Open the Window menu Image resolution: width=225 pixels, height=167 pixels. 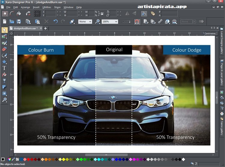pyautogui.click(x=68, y=7)
